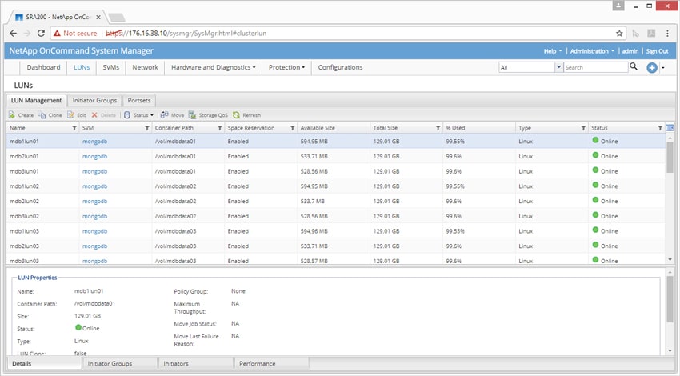680x376 pixels.
Task: Expand the Protection menu
Action: [286, 67]
